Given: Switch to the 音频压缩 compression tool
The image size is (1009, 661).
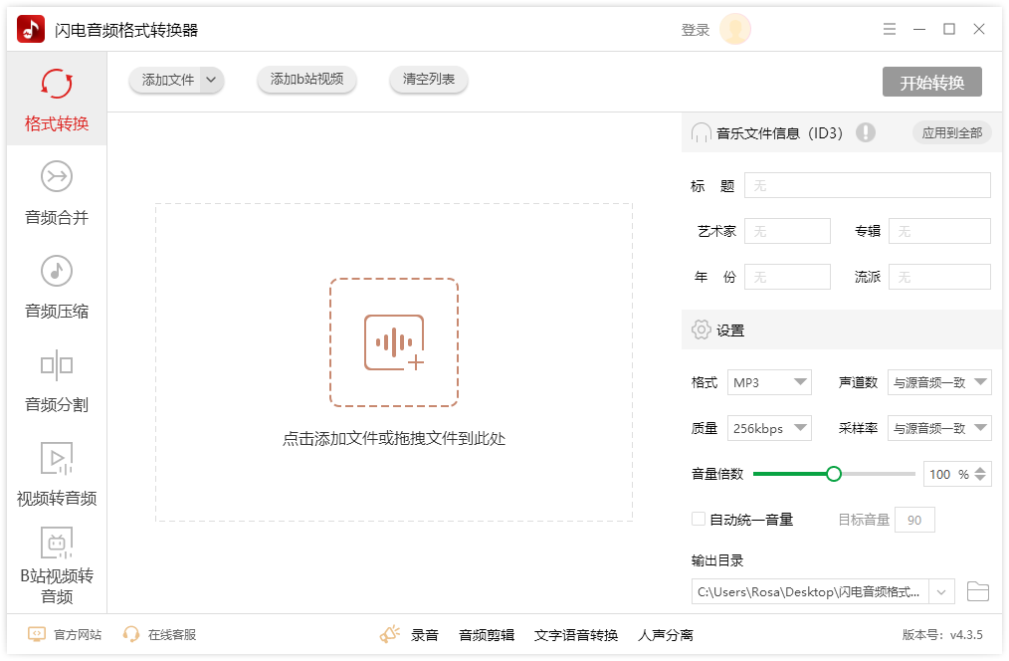Looking at the screenshot, I should tap(56, 287).
